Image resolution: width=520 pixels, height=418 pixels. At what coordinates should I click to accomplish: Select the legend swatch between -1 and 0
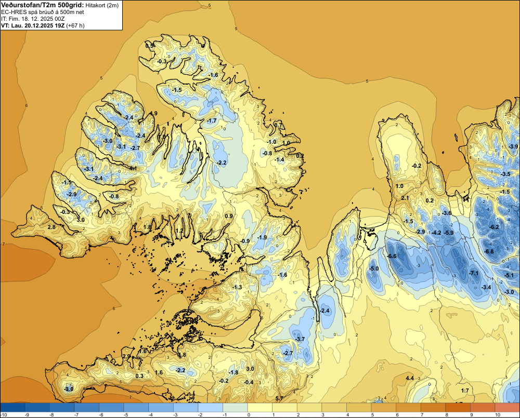[235, 407]
